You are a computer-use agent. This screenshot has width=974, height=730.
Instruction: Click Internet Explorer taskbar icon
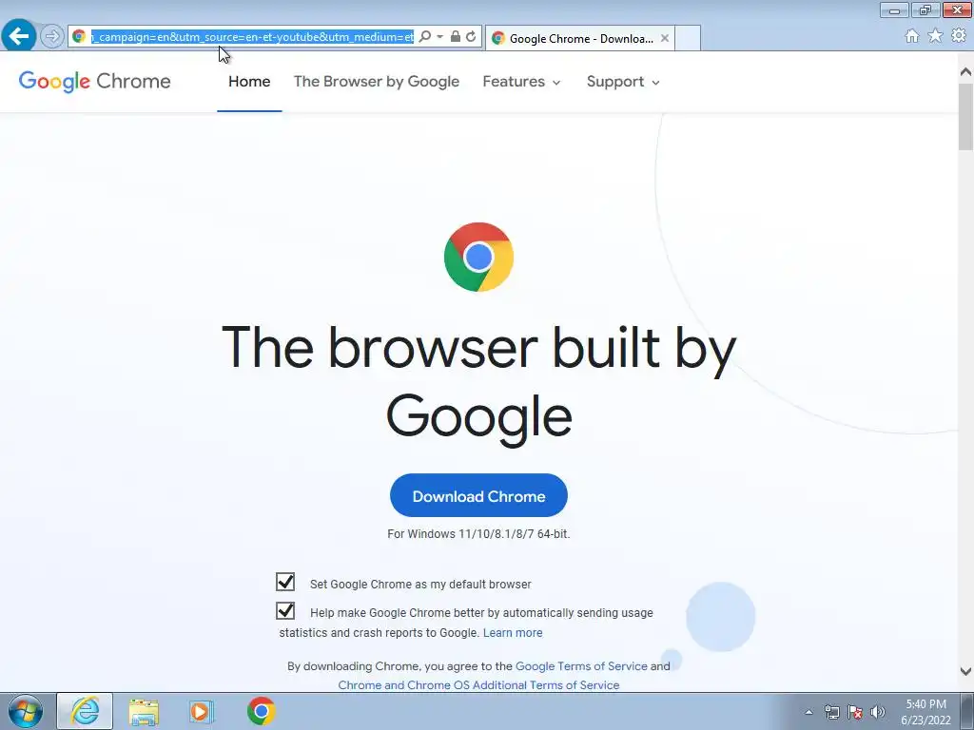point(85,711)
